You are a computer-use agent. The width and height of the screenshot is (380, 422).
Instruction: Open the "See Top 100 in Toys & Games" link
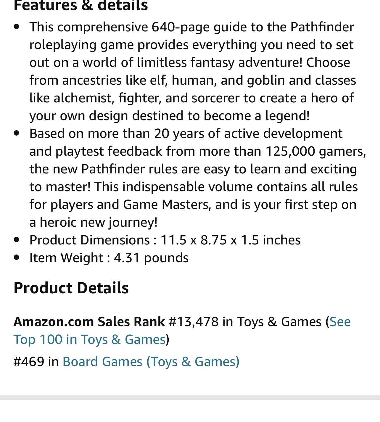point(89,339)
